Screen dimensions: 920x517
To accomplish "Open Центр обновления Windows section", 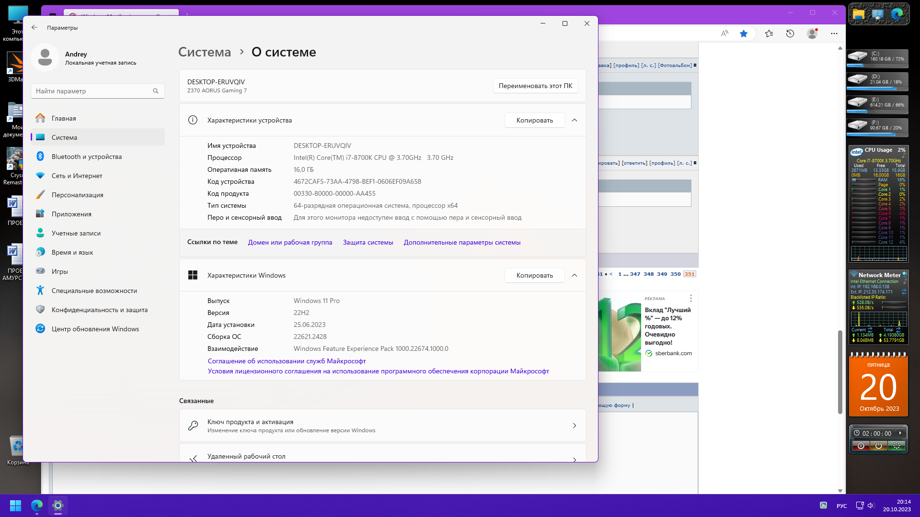I will 95,329.
